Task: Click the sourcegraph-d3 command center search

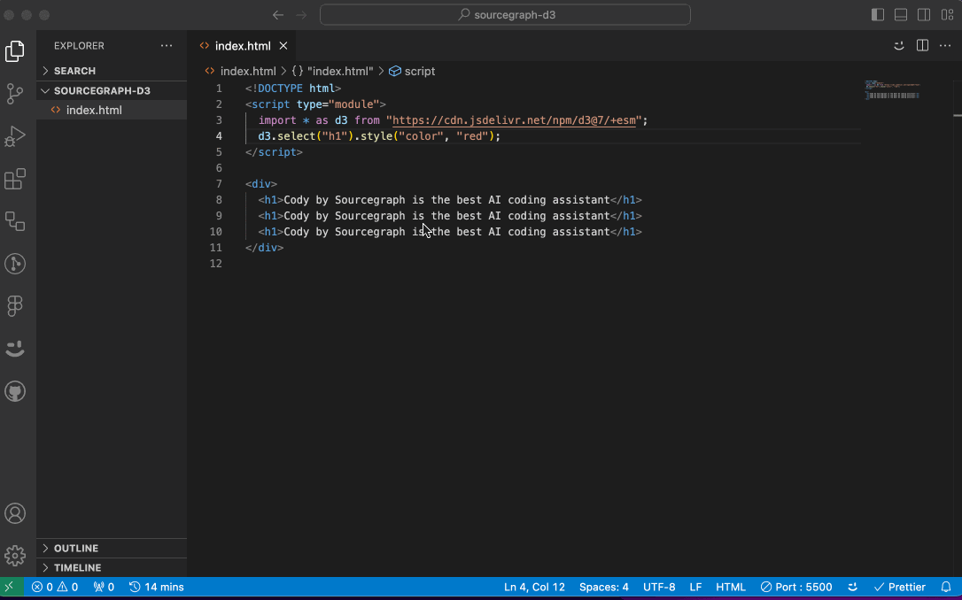Action: 505,15
